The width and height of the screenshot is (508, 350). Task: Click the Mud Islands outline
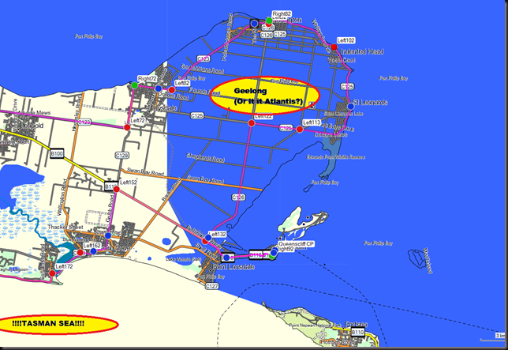[x=418, y=258]
